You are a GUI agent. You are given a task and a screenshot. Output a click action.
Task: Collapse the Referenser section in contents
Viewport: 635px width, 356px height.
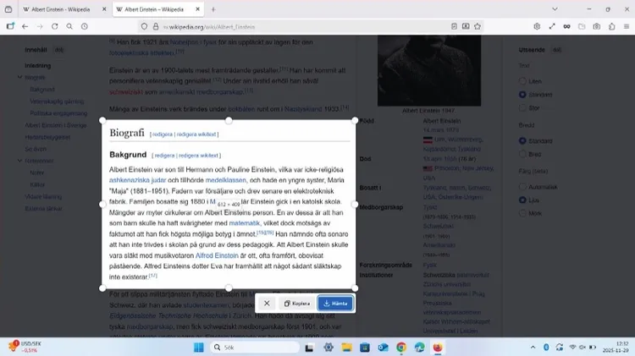(x=19, y=160)
